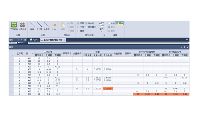This screenshot has height=113, width=197.
Task: Select the 工艺尺寸链计算.pdcc tab
Action: (x=53, y=40)
